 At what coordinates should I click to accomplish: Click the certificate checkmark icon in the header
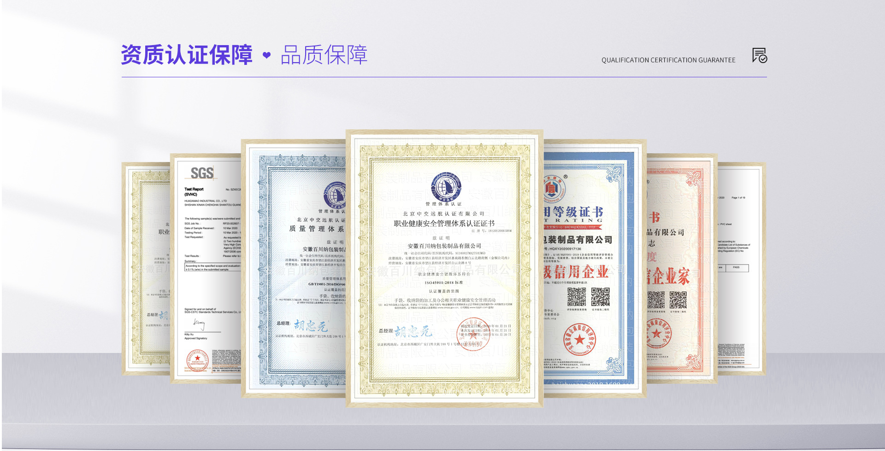tap(759, 56)
